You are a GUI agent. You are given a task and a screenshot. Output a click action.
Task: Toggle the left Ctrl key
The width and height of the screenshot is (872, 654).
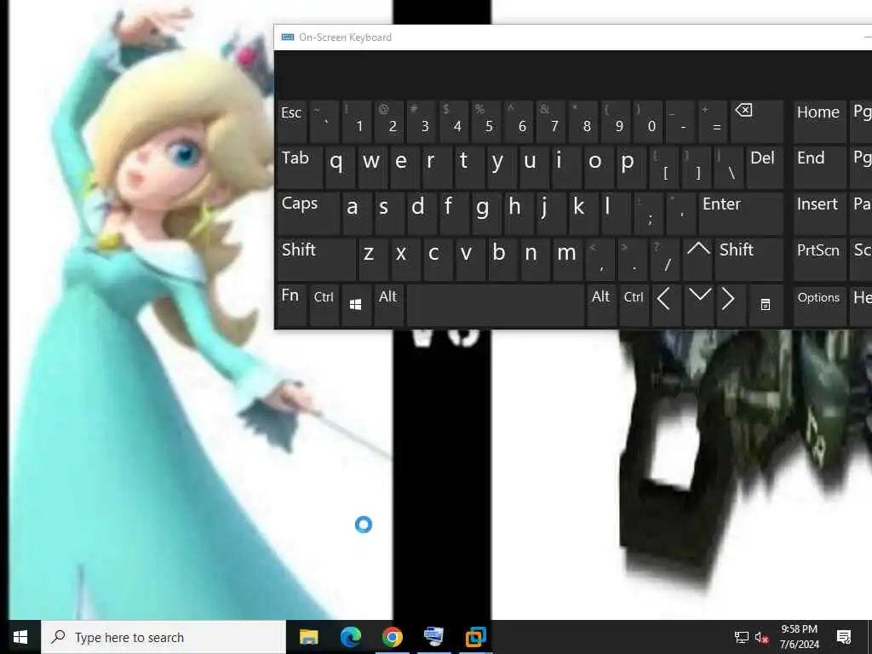tap(324, 305)
